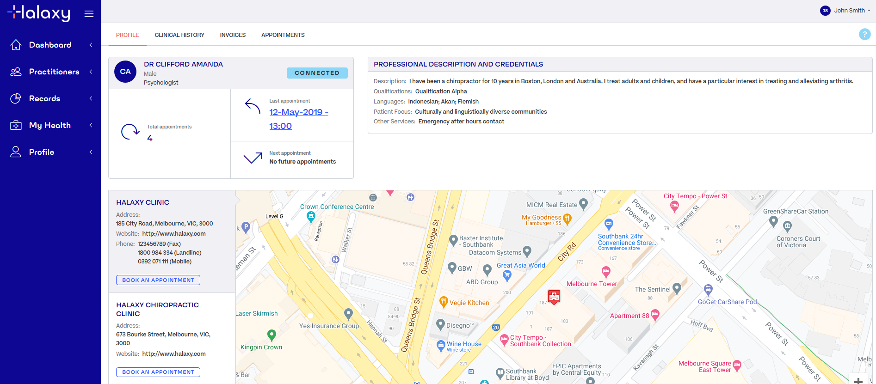Expand the Records menu chevron
Viewport: 876px width, 384px height.
[91, 98]
